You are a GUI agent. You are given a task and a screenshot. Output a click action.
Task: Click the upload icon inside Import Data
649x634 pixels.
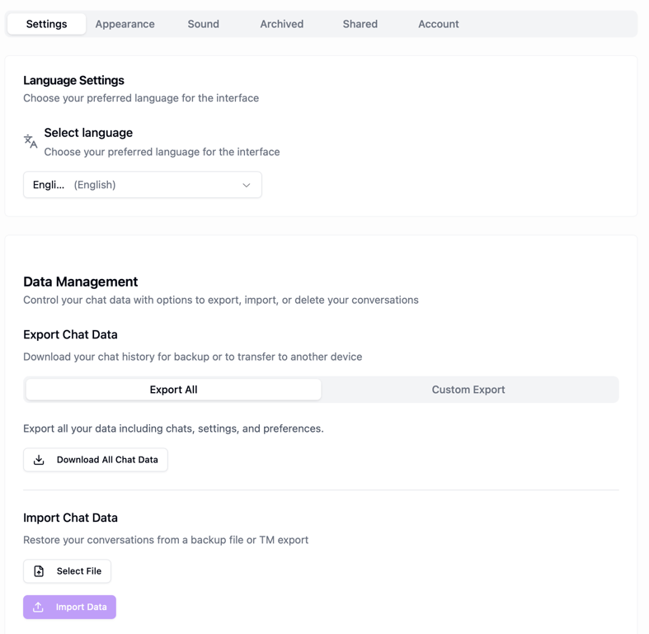[38, 608]
